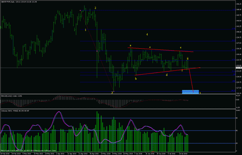
Task: Click the blue target rectangle
Action: coord(190,92)
